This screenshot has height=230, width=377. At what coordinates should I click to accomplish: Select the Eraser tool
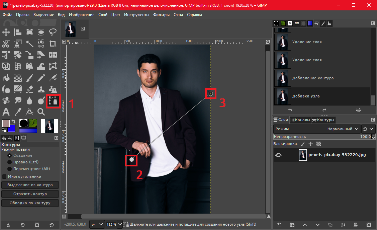(x=29, y=89)
